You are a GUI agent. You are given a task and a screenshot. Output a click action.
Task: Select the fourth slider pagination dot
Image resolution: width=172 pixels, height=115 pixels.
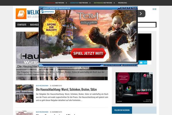pyautogui.click(x=67, y=78)
